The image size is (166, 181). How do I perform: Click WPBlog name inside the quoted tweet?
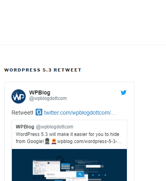[x=25, y=127]
